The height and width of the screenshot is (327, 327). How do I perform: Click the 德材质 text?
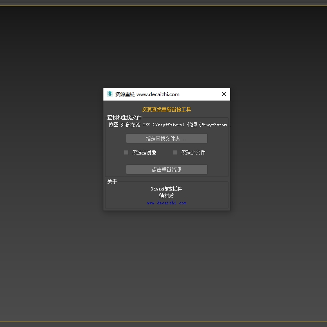[166, 196]
